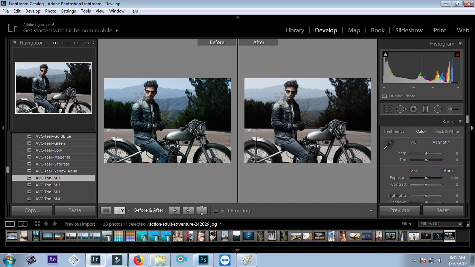Click the Previous button
The image size is (475, 267).
coord(400,210)
